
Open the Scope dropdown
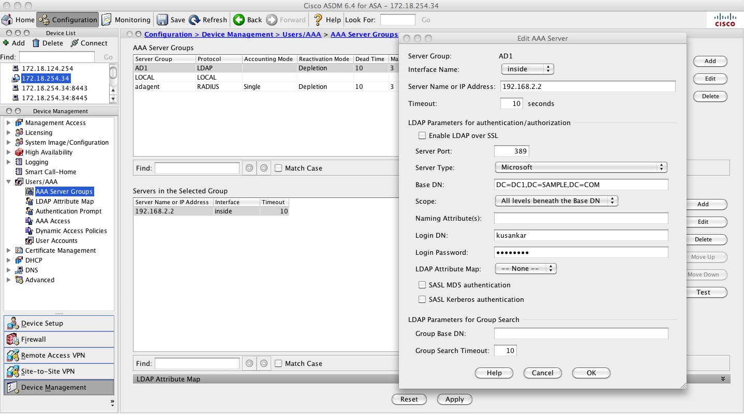click(x=556, y=201)
